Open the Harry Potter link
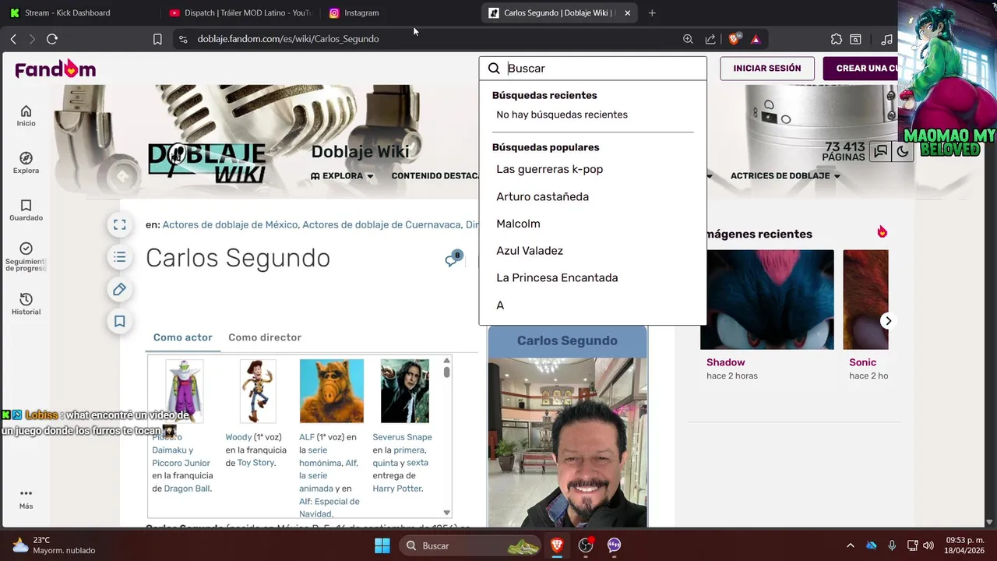 pos(397,489)
